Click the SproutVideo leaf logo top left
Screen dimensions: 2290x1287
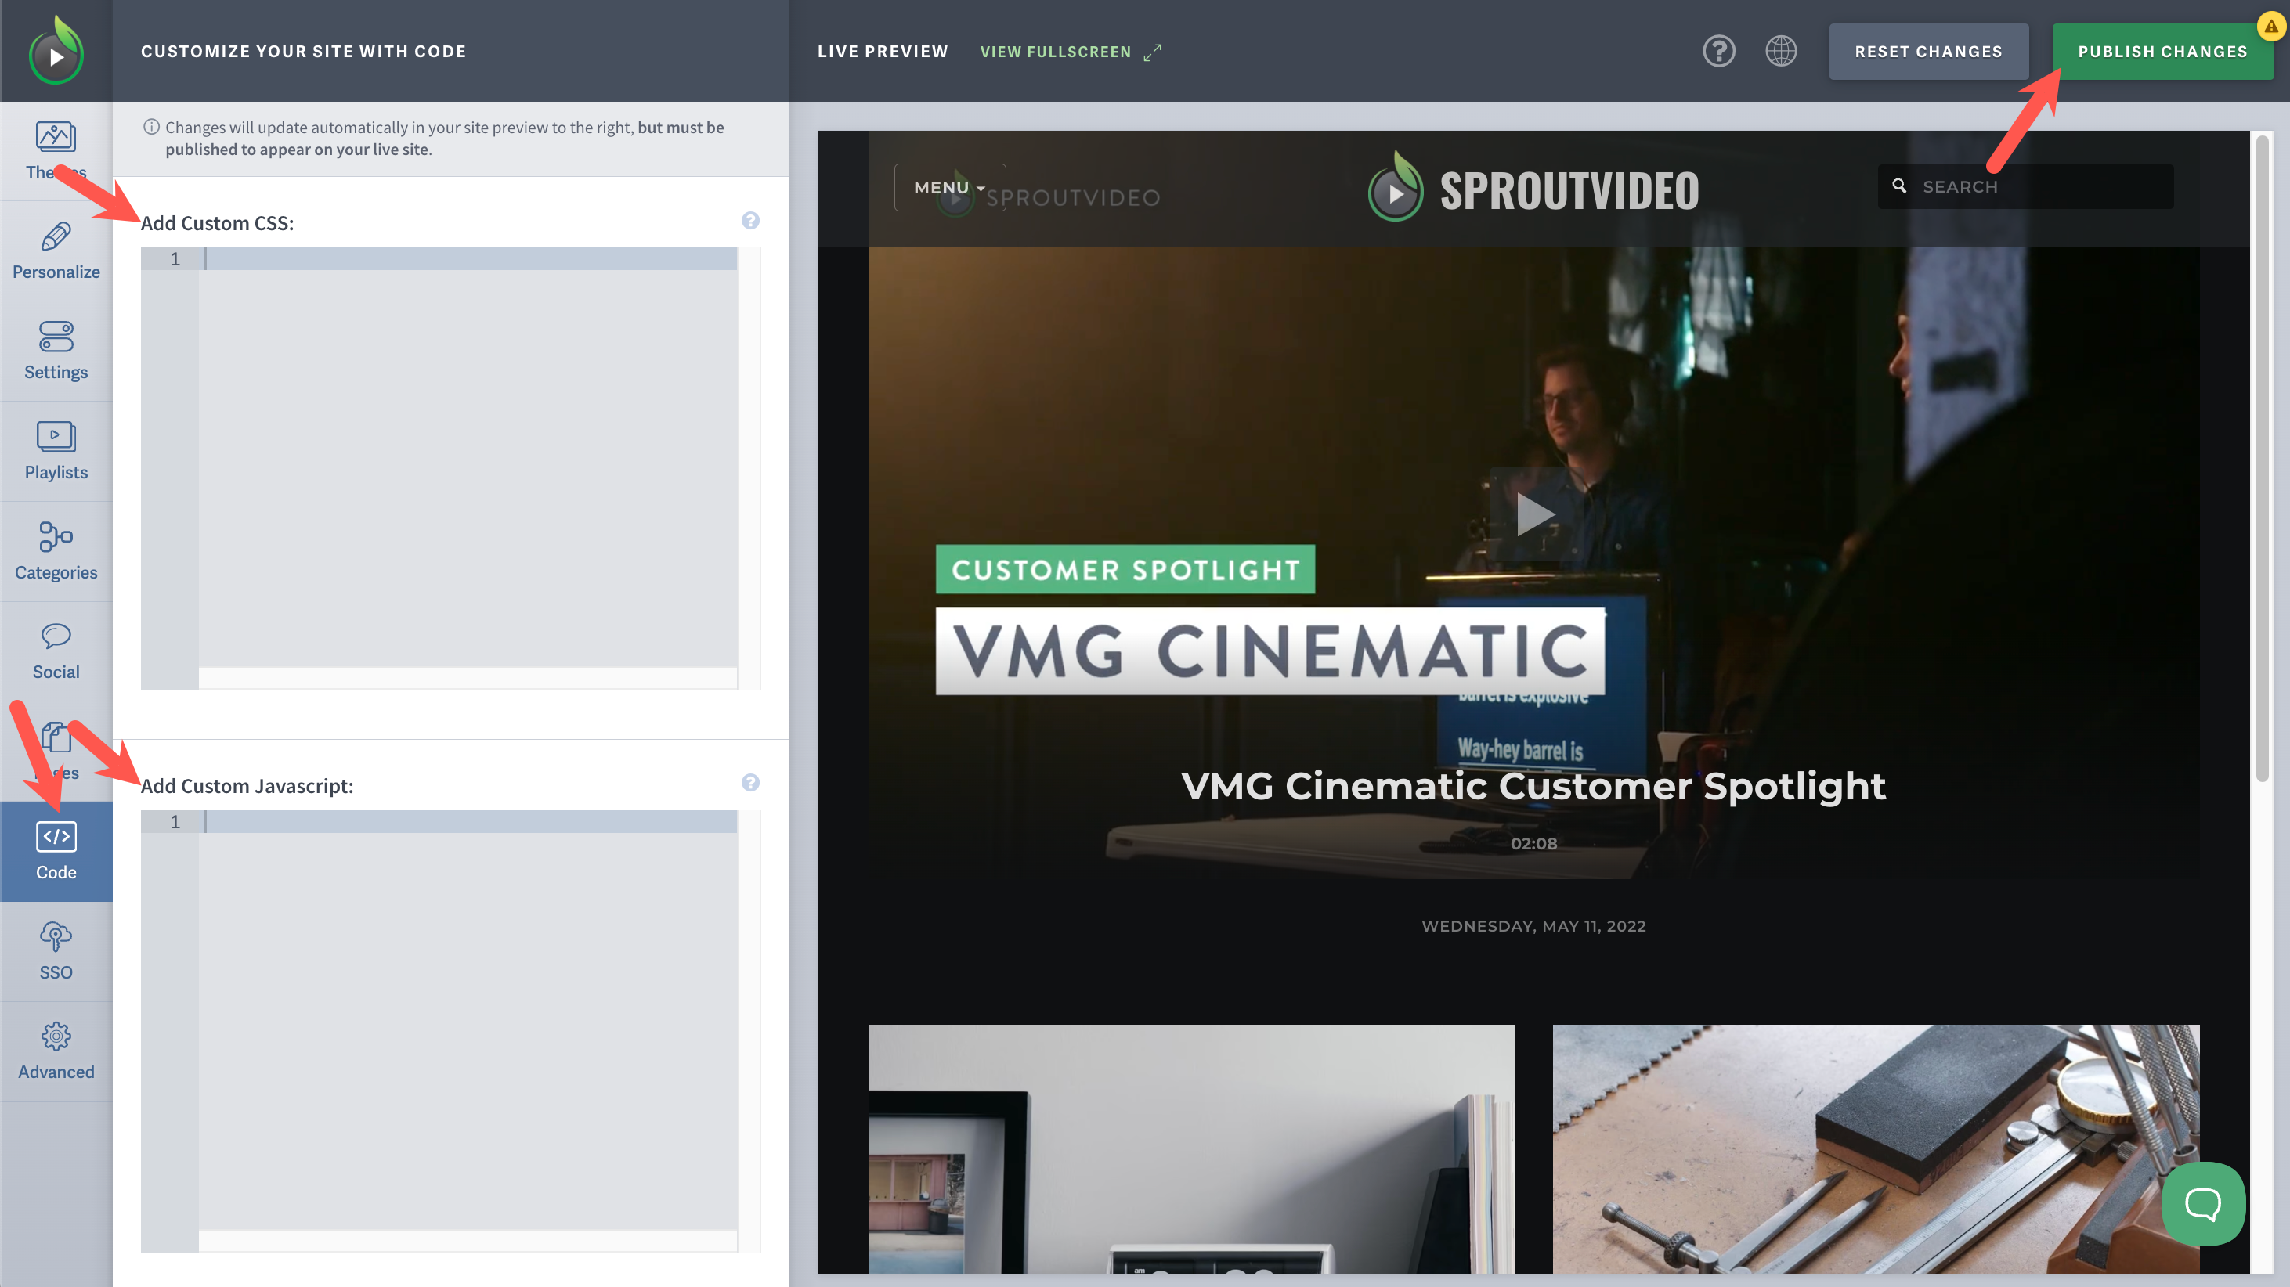(55, 50)
